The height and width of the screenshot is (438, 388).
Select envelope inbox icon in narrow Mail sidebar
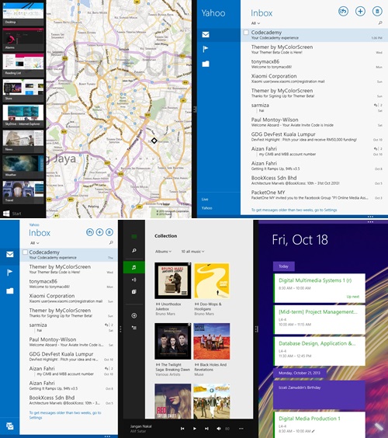10,254
